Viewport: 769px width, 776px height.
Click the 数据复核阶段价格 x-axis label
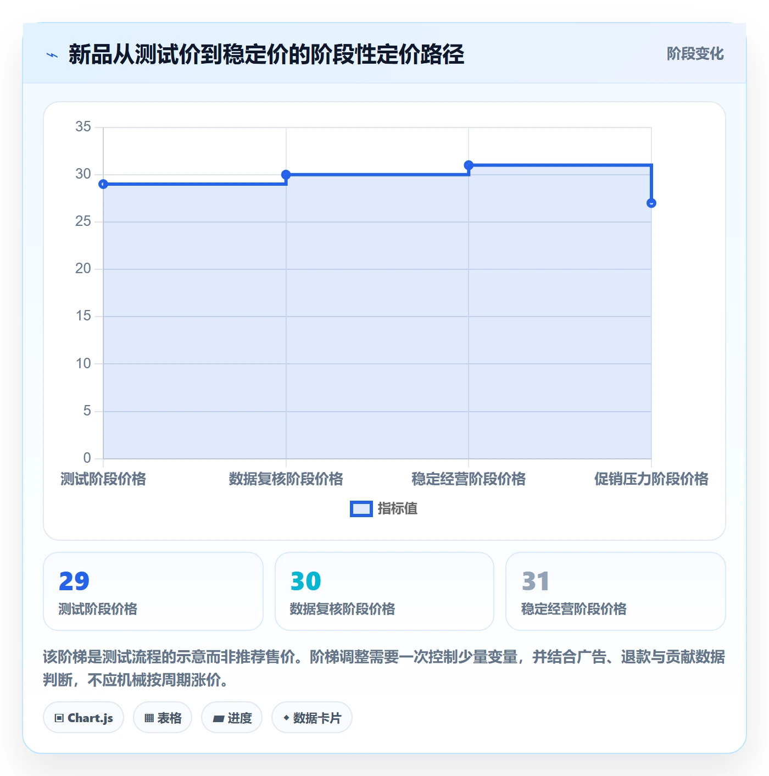(286, 479)
